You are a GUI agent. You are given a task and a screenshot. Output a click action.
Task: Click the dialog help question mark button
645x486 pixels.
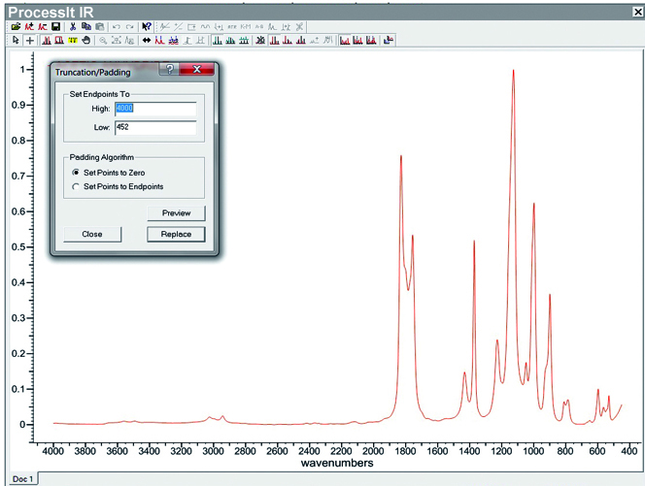(170, 70)
